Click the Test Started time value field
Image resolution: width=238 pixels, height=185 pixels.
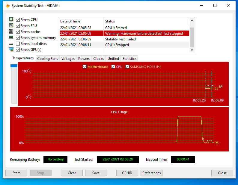(x=118, y=159)
